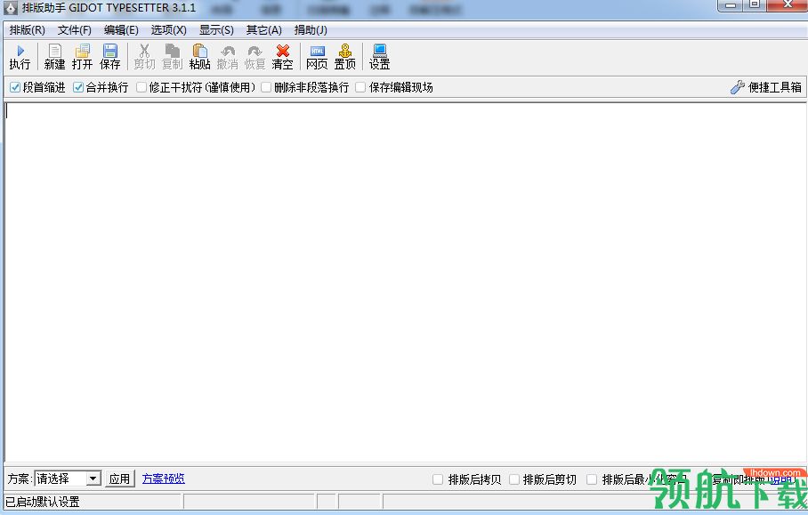Enable 删除非段落换行 checkbox
Viewport: 808px width, 515px height.
(266, 87)
